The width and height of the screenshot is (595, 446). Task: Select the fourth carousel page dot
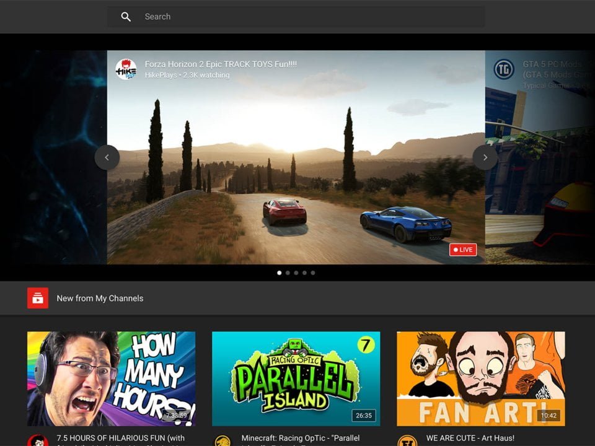pyautogui.click(x=304, y=273)
